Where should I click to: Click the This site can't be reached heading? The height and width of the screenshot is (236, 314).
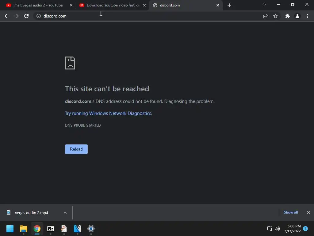click(x=107, y=89)
